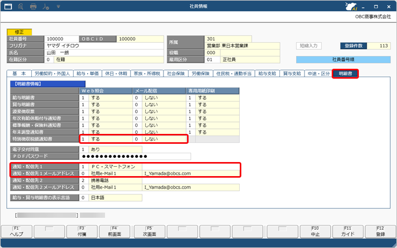Click the 短縮入力 button

click(x=311, y=46)
